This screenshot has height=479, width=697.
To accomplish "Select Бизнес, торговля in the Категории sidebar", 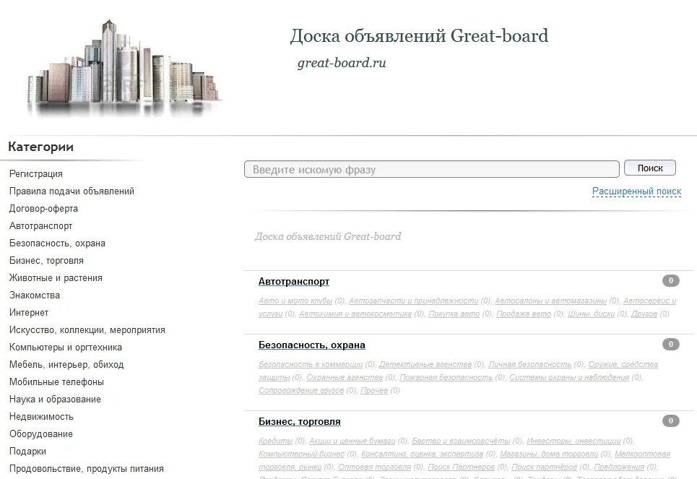I will [x=46, y=261].
